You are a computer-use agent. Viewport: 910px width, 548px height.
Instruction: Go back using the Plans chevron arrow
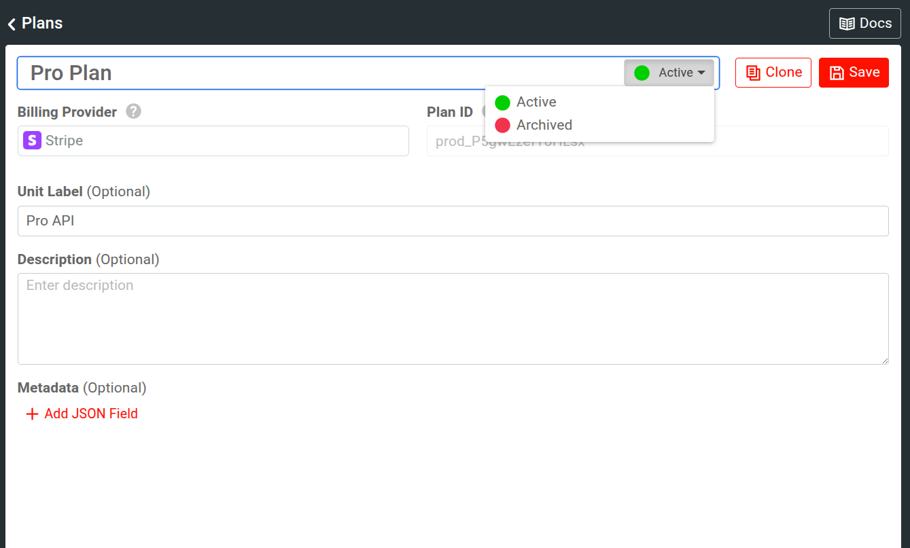coord(11,22)
